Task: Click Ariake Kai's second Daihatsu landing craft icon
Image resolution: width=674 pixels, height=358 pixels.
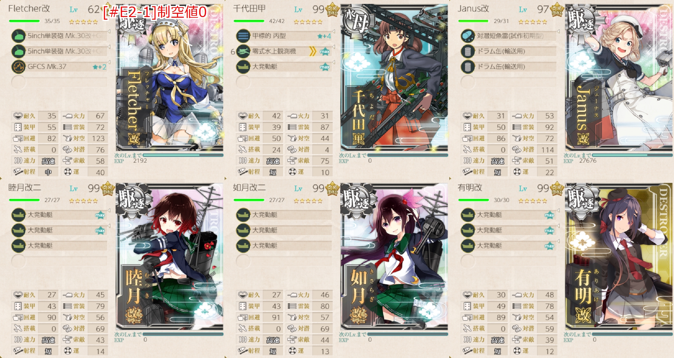Action: 468,230
